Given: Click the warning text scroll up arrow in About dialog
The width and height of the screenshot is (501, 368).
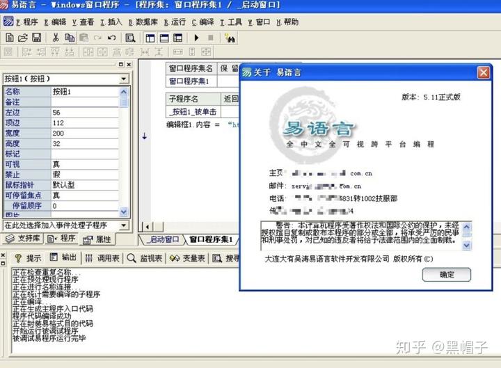Looking at the screenshot, I should pyautogui.click(x=467, y=227).
